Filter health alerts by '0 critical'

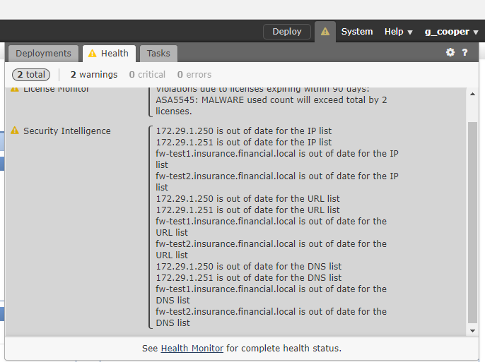point(147,75)
